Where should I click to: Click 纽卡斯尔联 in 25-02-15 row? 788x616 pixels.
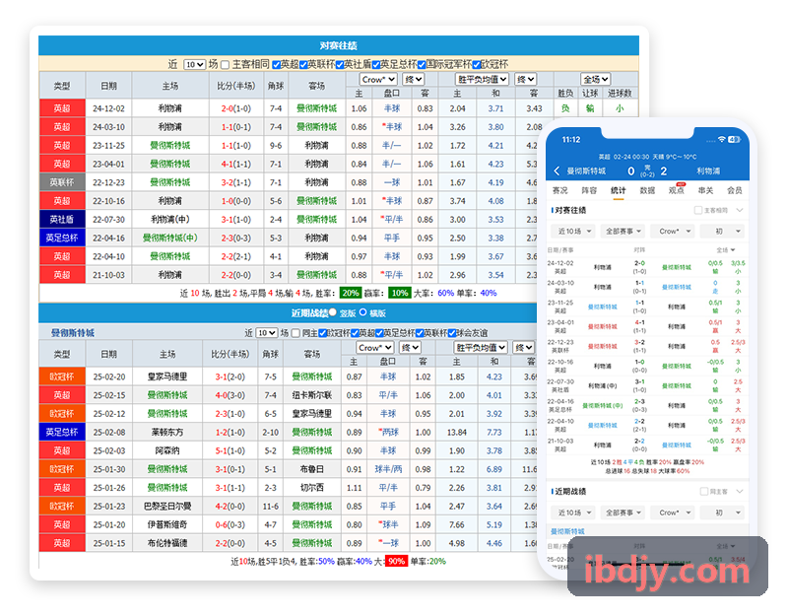point(312,395)
